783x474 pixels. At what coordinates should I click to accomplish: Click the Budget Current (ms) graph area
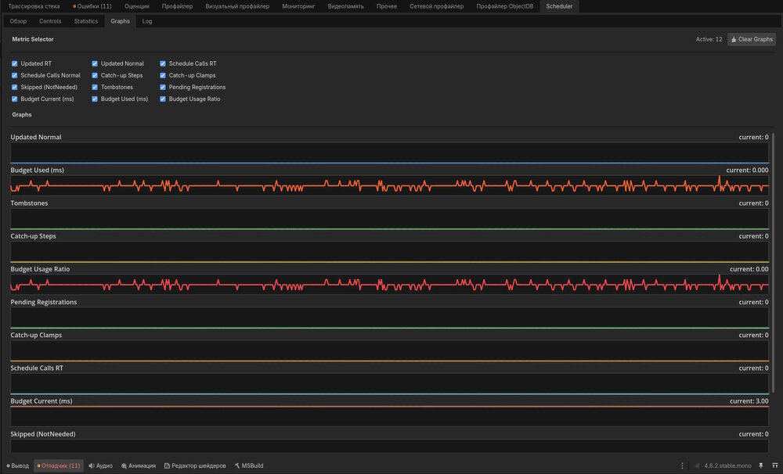coord(389,416)
